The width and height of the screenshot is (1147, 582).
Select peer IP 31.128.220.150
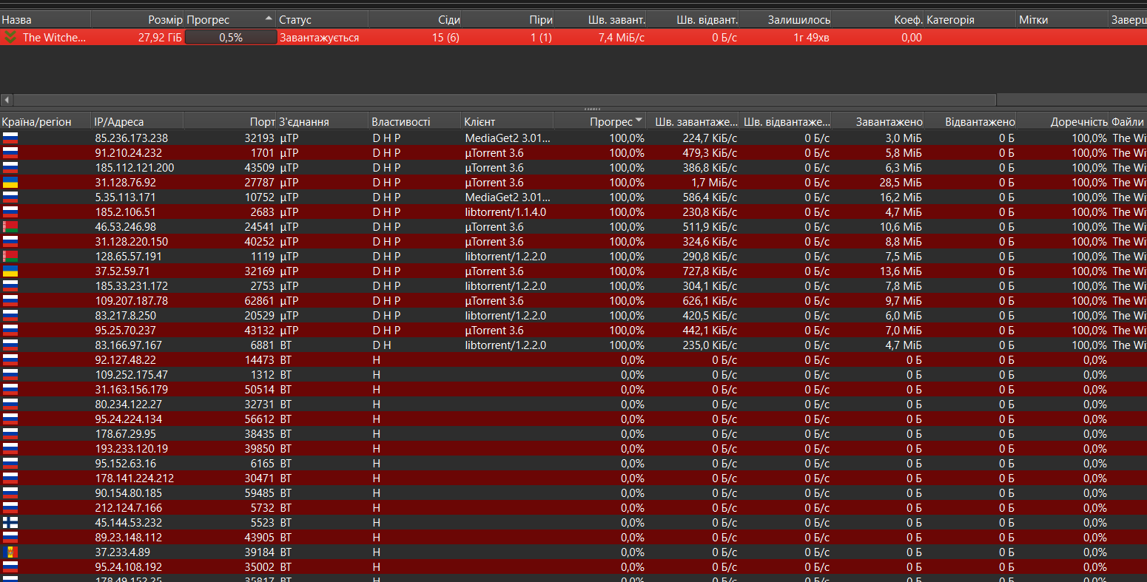pyautogui.click(x=132, y=241)
